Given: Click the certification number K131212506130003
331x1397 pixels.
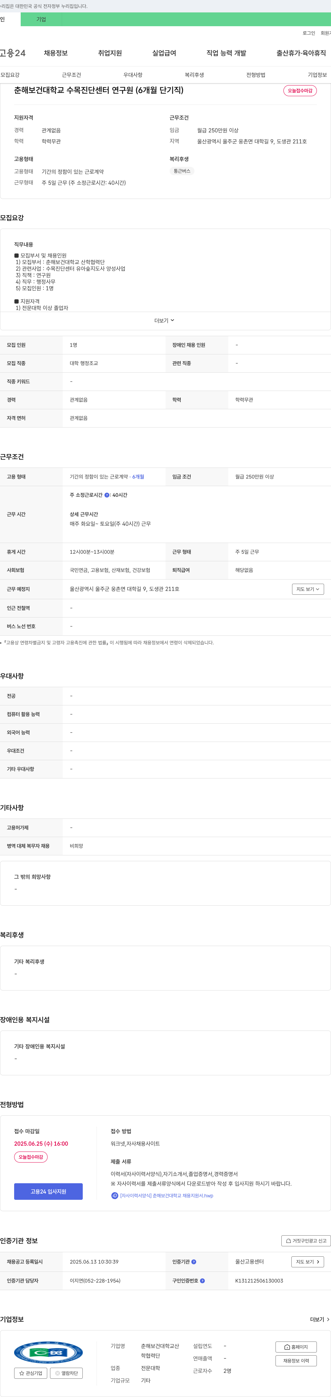Looking at the screenshot, I should (x=259, y=1280).
